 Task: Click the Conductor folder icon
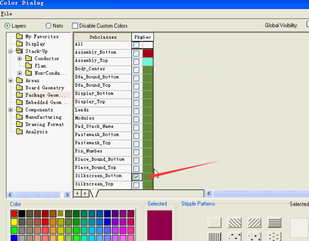(x=29, y=58)
